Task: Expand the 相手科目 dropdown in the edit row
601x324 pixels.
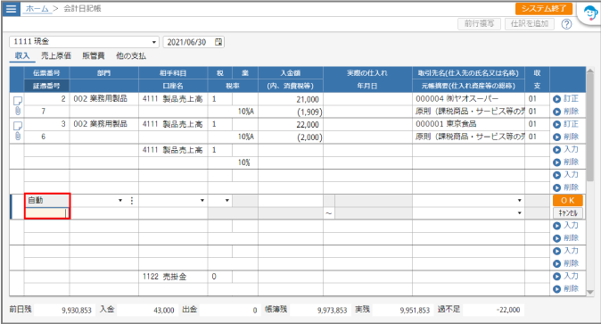Action: click(x=202, y=201)
